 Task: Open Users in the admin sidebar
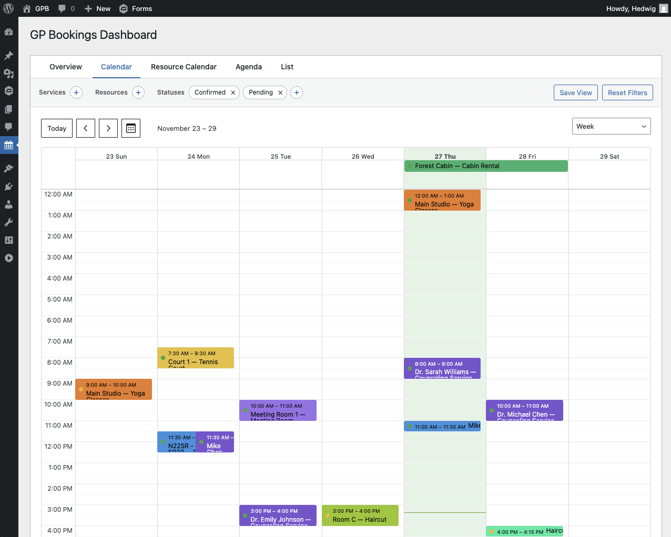[x=9, y=204]
